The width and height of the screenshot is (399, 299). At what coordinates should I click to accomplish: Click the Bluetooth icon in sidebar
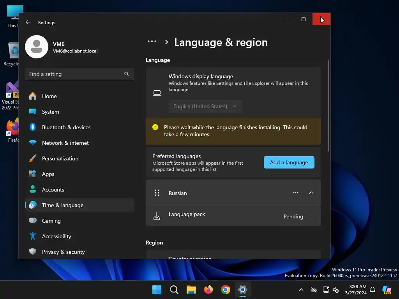click(33, 127)
